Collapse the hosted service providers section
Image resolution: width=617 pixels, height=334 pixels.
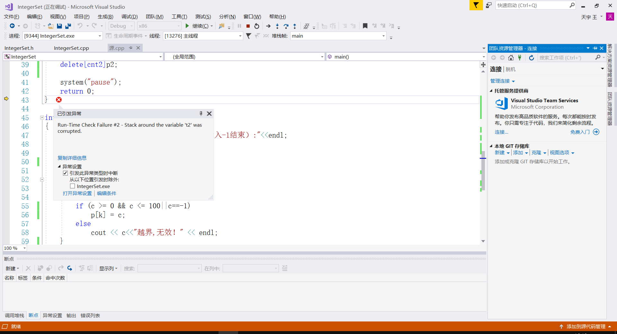point(491,91)
